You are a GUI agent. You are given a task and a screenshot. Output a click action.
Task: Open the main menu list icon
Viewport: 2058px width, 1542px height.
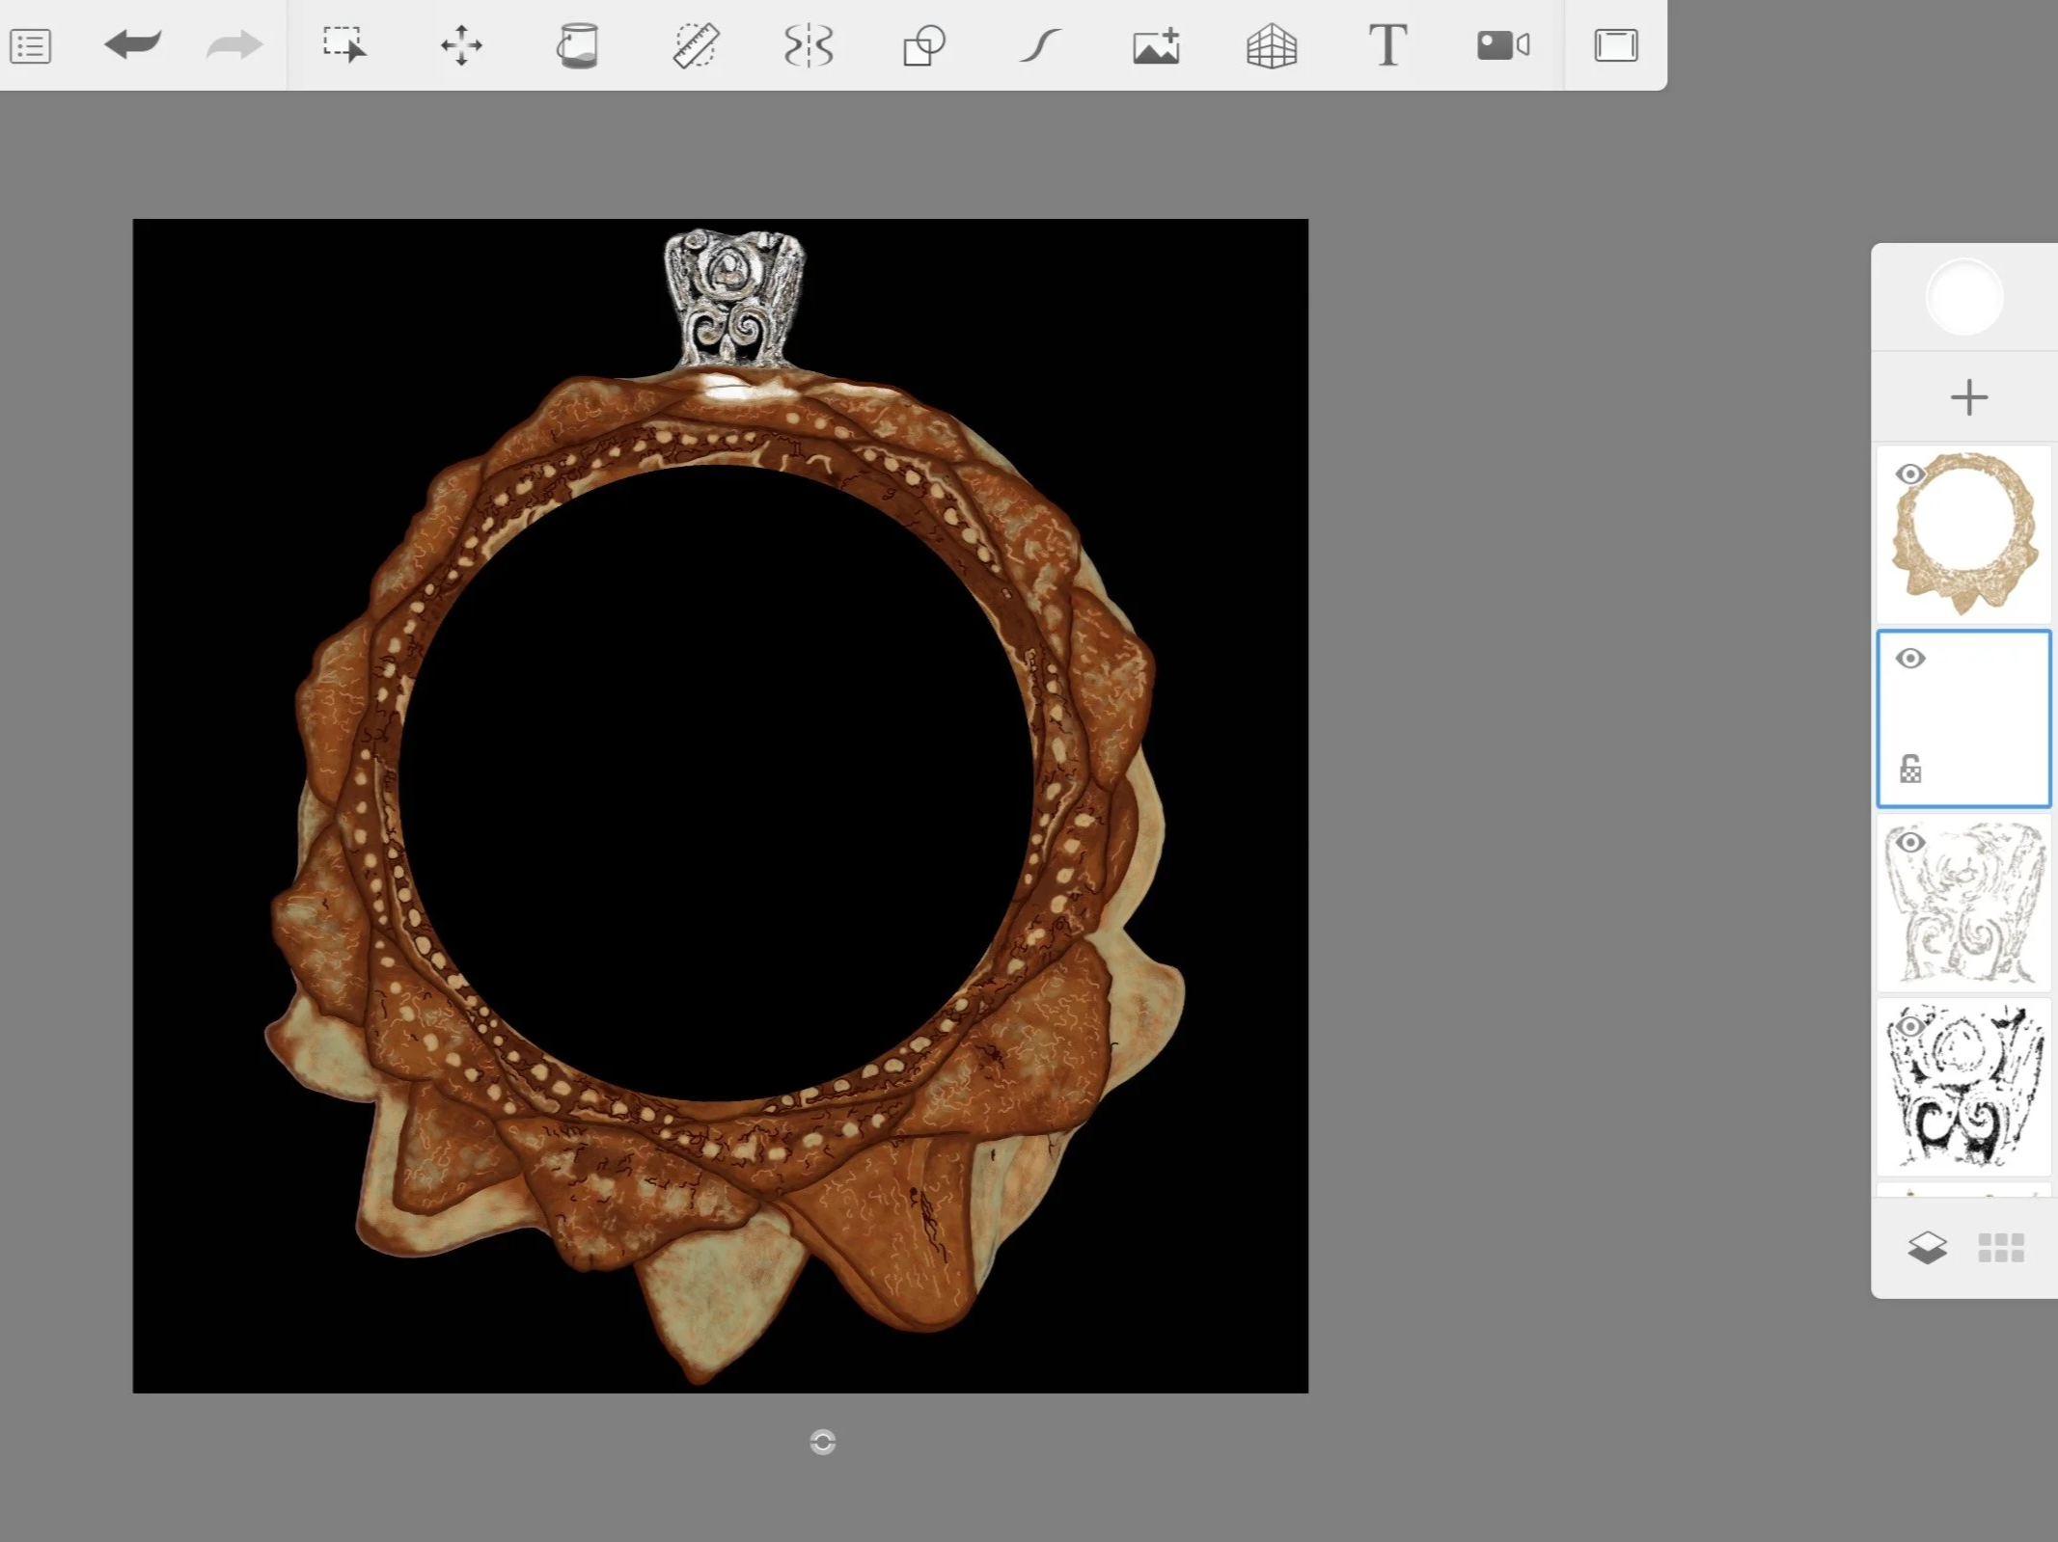click(30, 46)
